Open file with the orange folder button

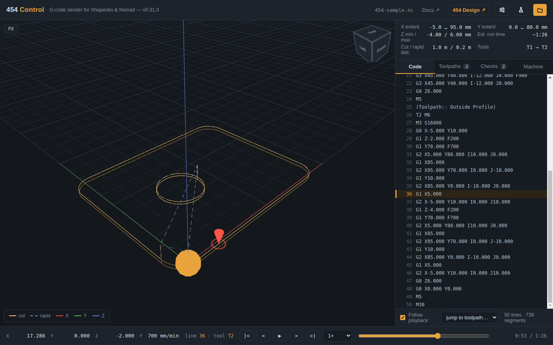click(x=540, y=10)
